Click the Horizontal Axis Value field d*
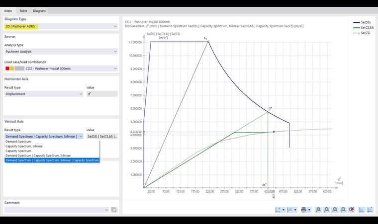378x224 pixels. pyautogui.click(x=102, y=94)
